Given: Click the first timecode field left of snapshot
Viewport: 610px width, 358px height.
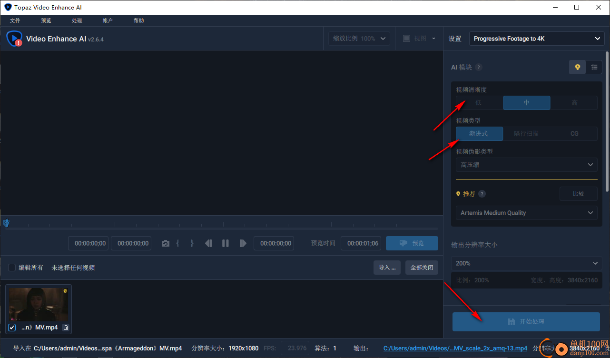Looking at the screenshot, I should (89, 243).
